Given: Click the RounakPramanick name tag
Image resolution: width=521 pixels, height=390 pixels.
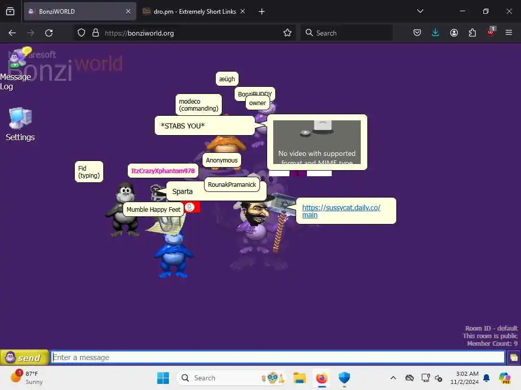Looking at the screenshot, I should click(232, 185).
